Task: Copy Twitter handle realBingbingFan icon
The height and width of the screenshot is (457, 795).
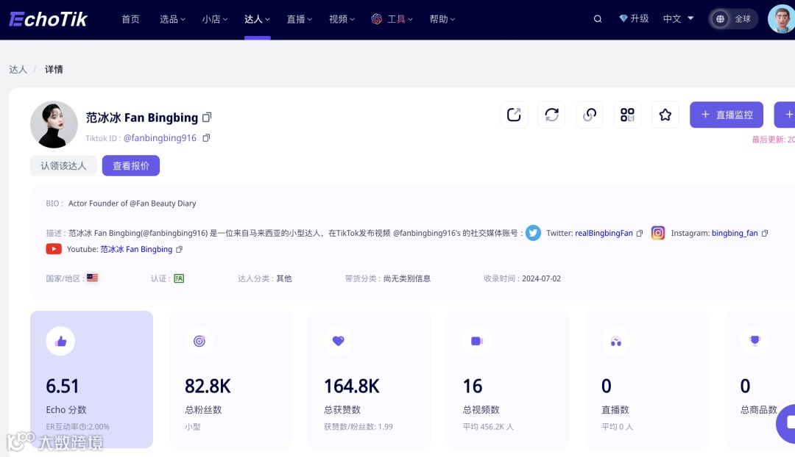Action: point(640,234)
